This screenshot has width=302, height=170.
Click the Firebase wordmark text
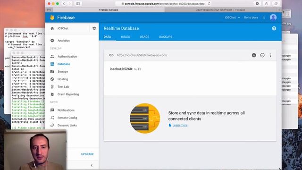pyautogui.click(x=66, y=17)
